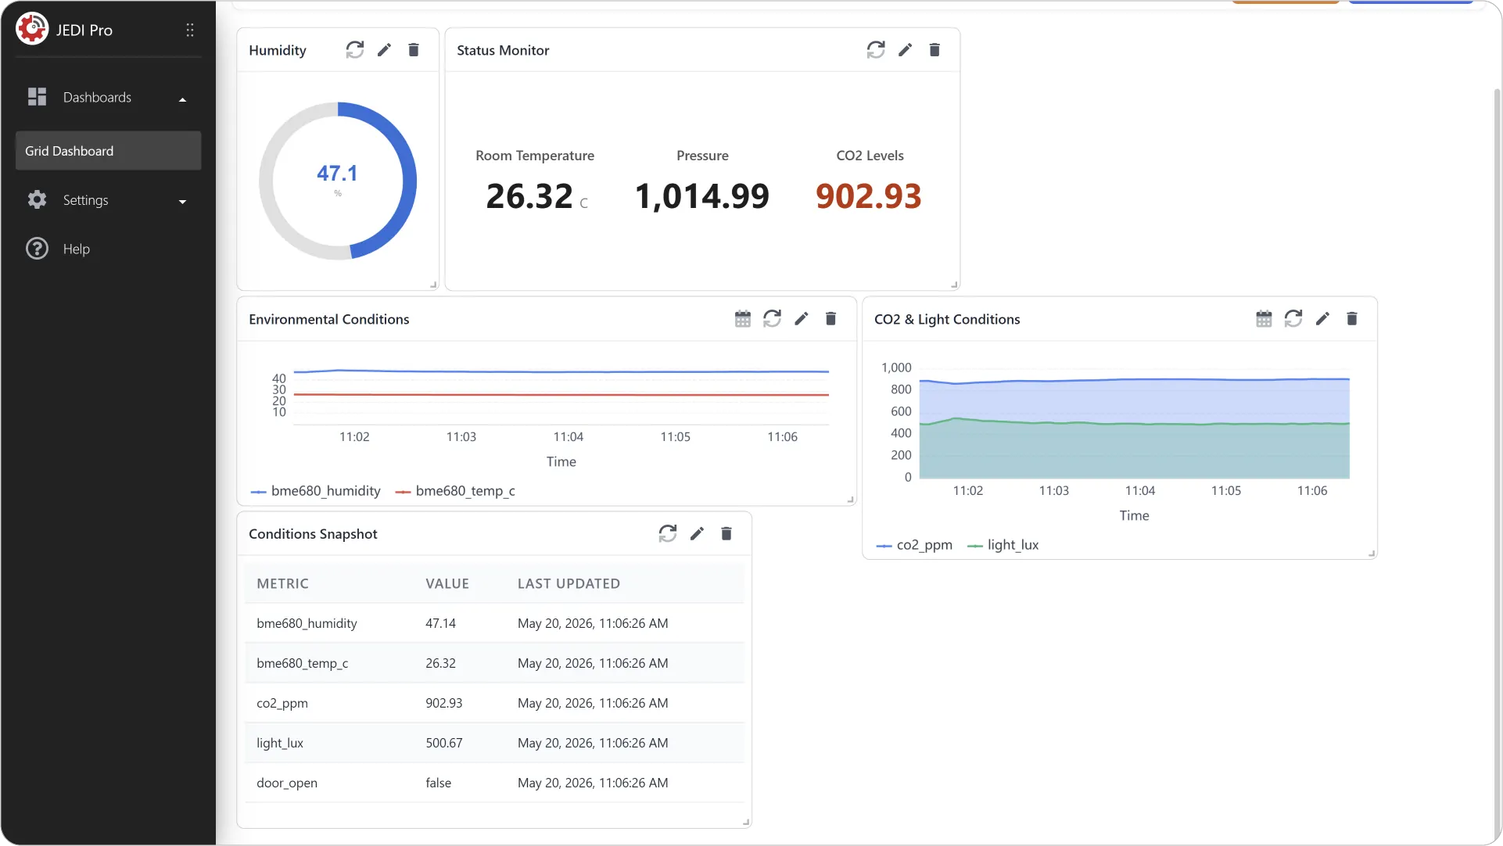The height and width of the screenshot is (846, 1503).
Task: Click the sidebar drag-handle dots icon
Action: (190, 30)
